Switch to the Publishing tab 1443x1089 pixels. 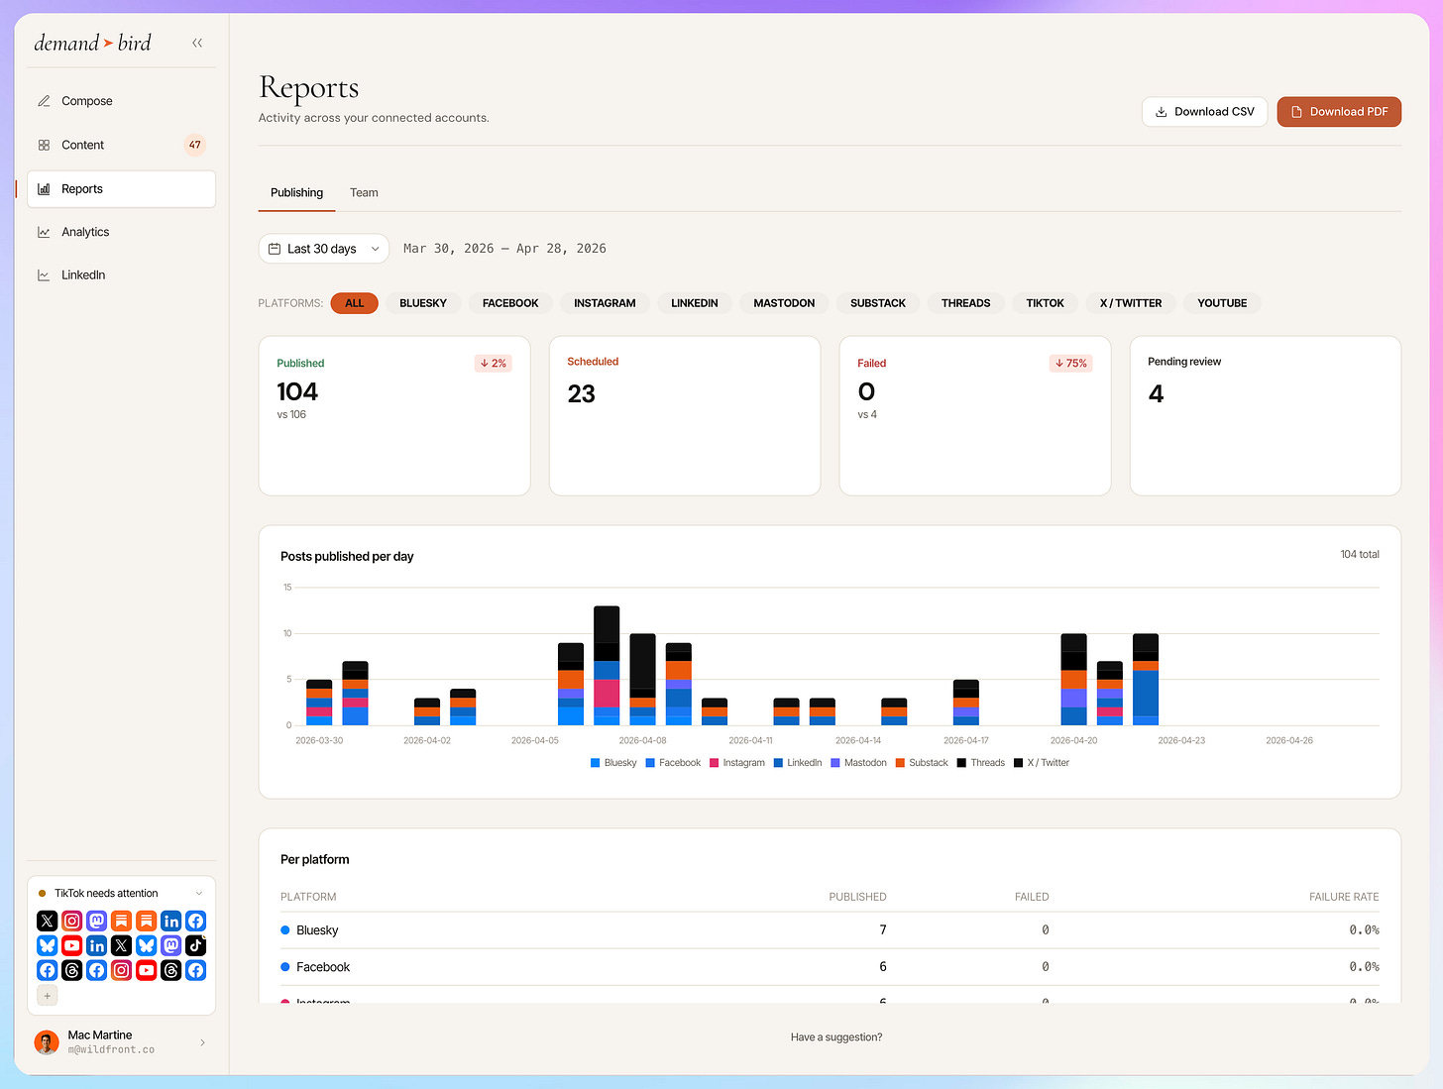[x=296, y=193]
